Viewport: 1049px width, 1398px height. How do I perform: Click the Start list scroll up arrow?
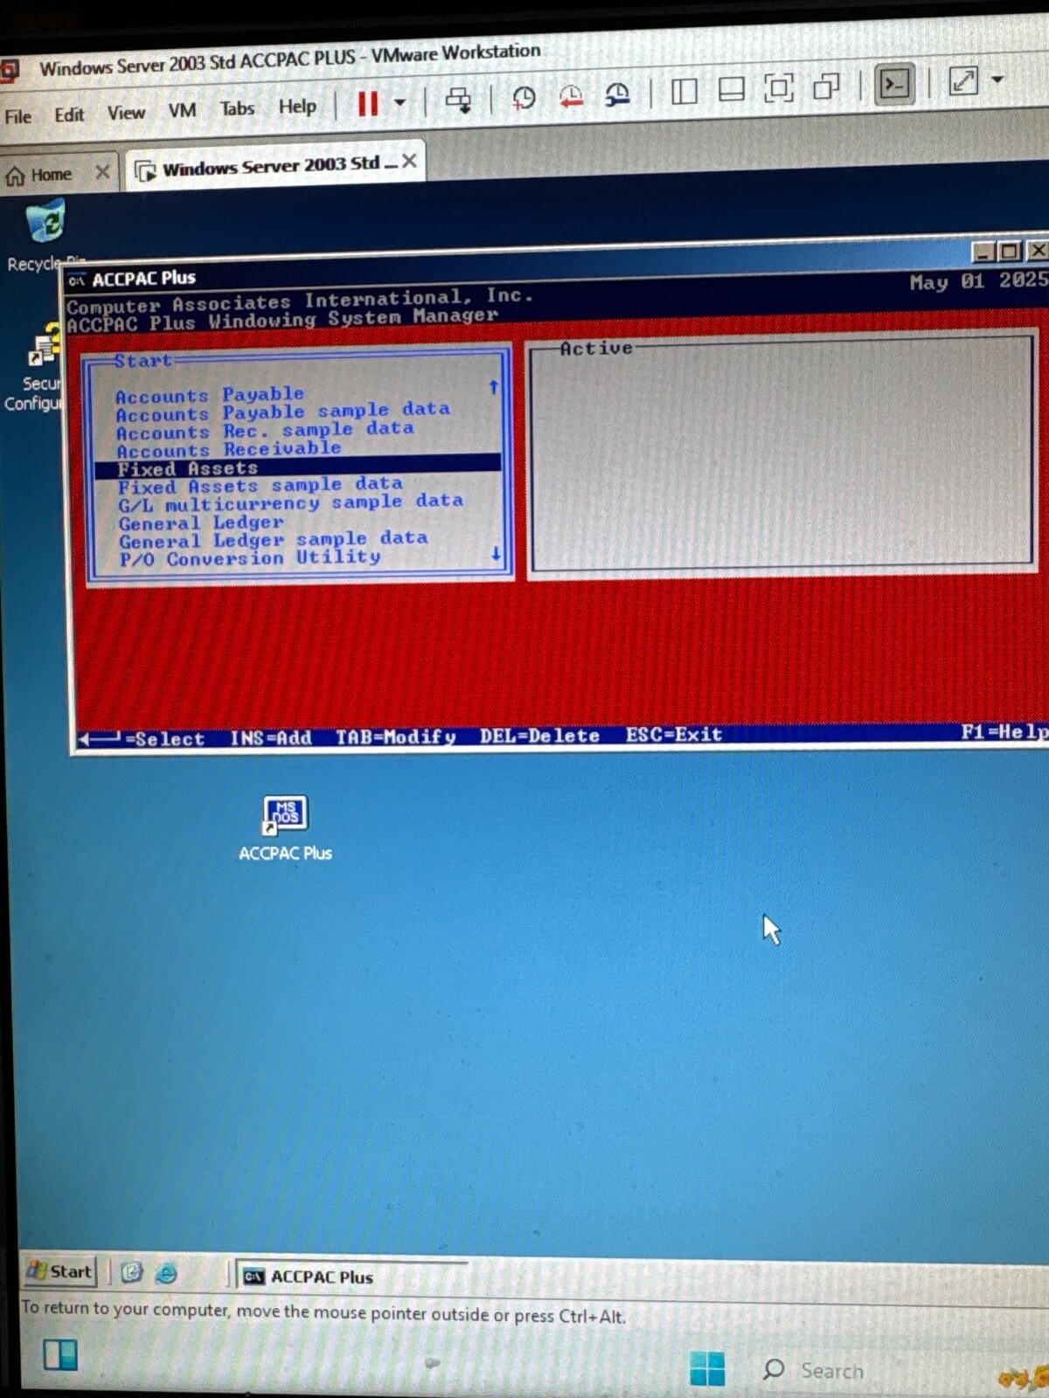(494, 387)
